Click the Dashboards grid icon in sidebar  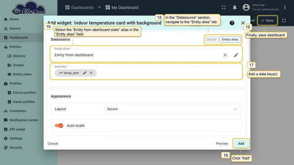[x=6, y=38]
